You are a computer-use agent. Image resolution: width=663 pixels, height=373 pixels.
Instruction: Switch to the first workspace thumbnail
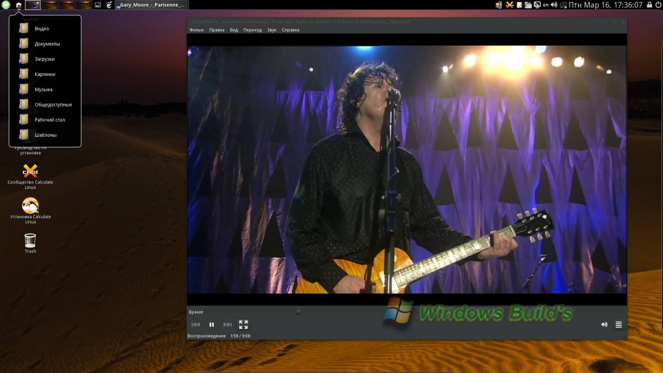[x=33, y=5]
